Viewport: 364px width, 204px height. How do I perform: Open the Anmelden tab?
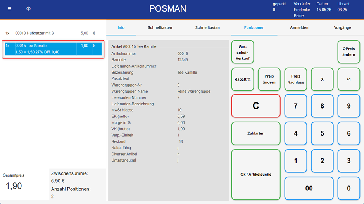pos(299,27)
